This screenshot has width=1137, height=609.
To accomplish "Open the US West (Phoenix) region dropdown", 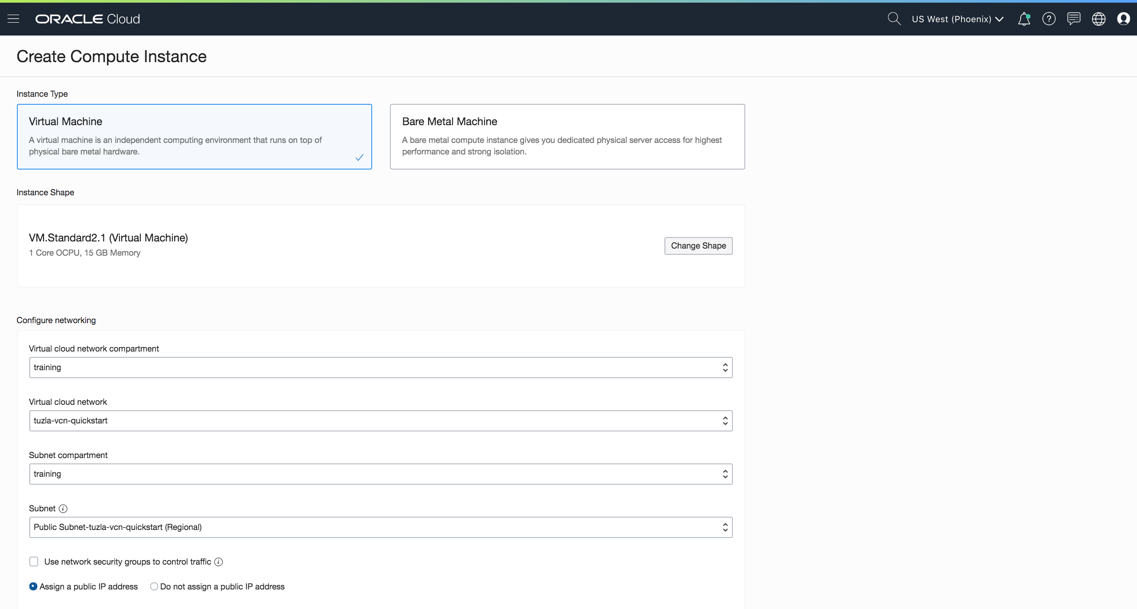I will (x=957, y=19).
